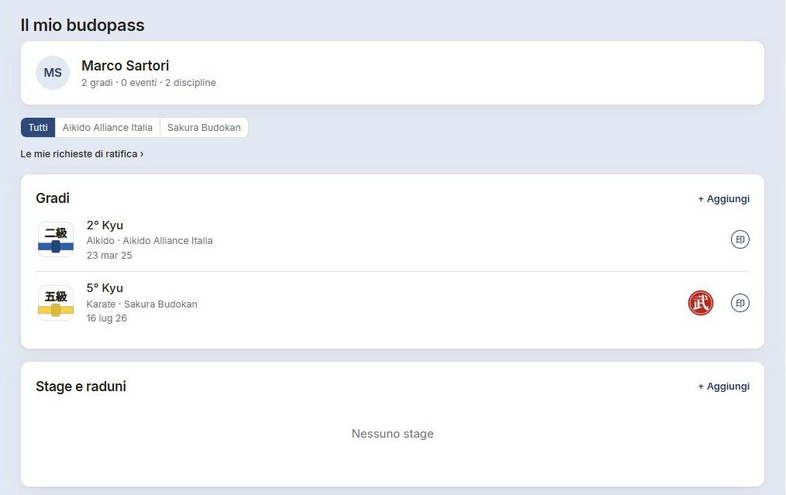This screenshot has height=495, width=786.
Task: Click the yellow belt 5° Kyu badge icon
Action: tap(56, 303)
